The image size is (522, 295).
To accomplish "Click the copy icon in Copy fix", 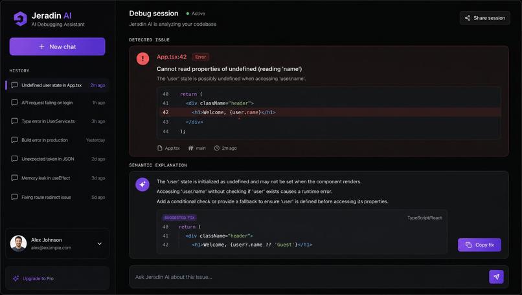I will [x=468, y=245].
